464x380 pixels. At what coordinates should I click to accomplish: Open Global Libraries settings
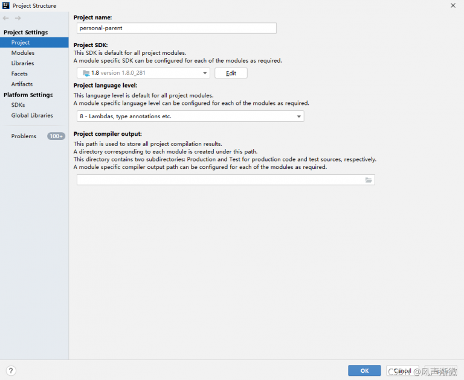[x=32, y=115]
